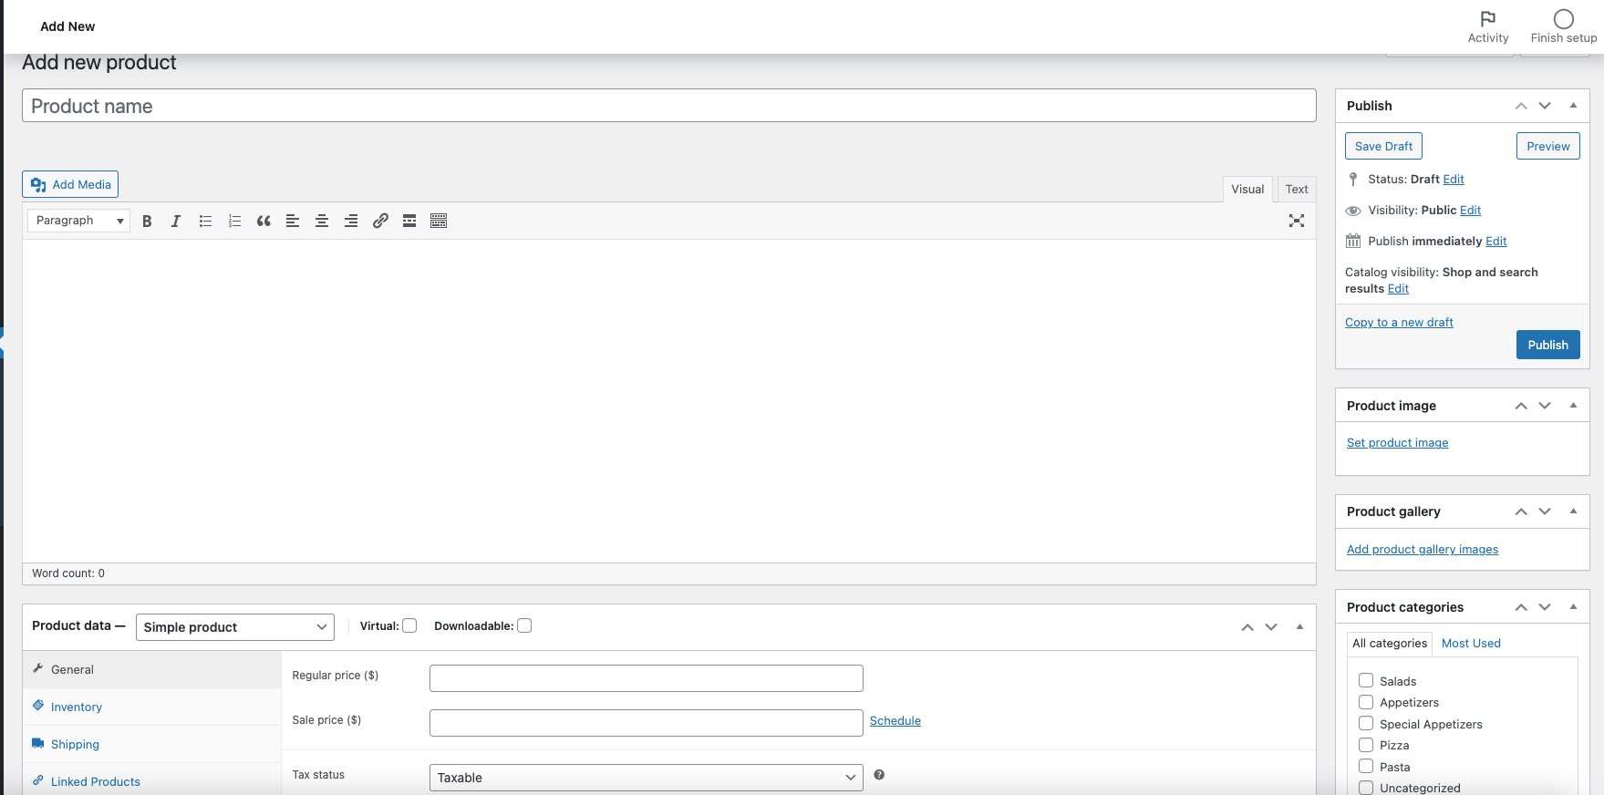Check the Appetizers category
The image size is (1604, 795).
1366,702
